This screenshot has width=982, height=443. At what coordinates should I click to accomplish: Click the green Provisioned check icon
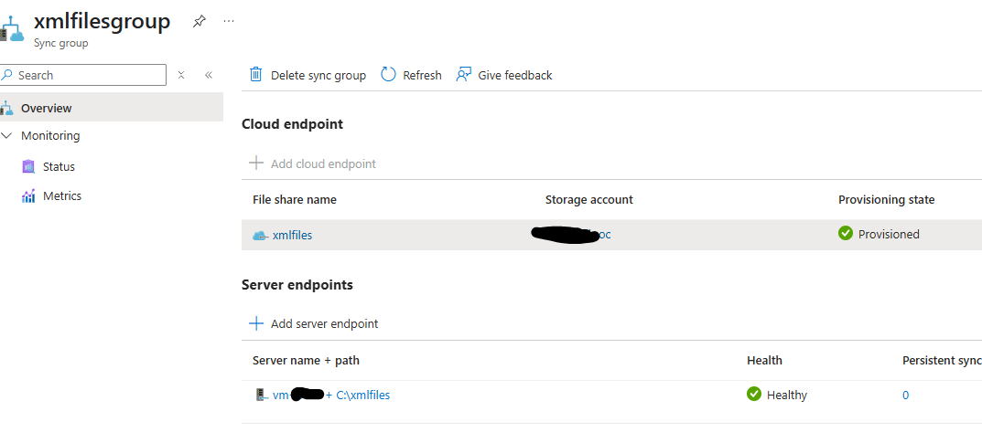[x=846, y=233]
